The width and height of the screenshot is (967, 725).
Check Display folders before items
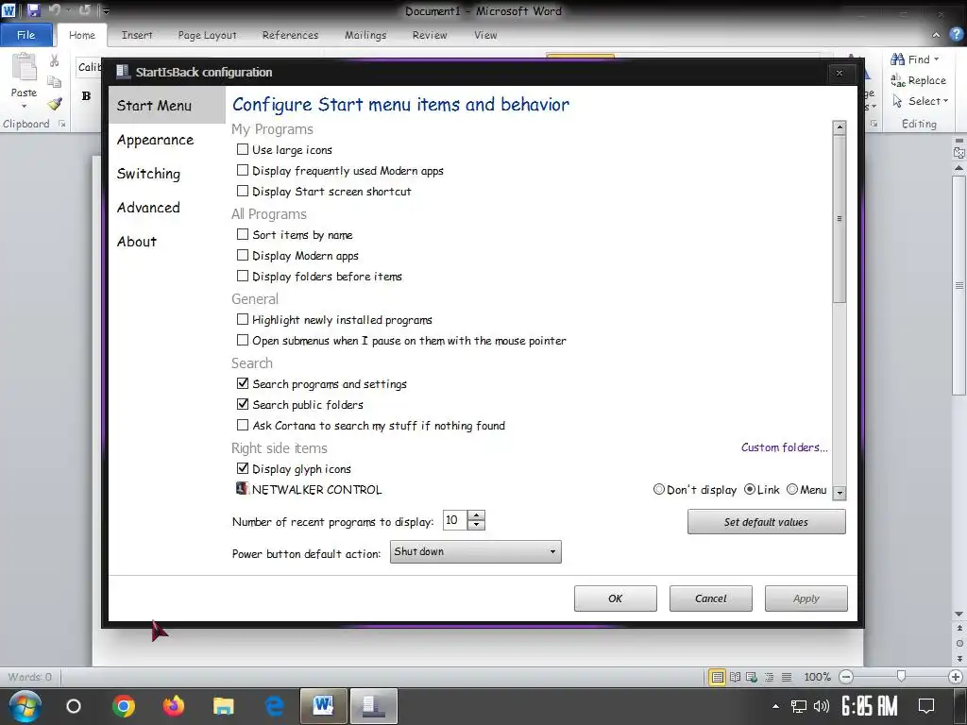[243, 277]
